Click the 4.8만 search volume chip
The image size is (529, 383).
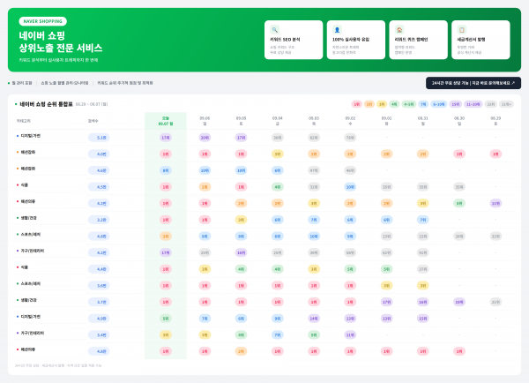point(99,237)
